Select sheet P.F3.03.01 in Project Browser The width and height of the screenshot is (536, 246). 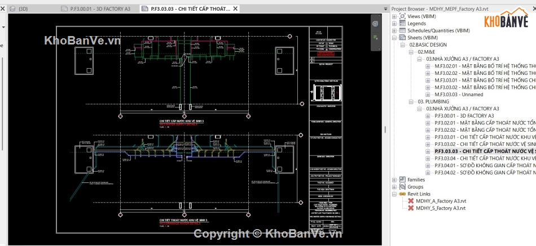tap(485, 137)
